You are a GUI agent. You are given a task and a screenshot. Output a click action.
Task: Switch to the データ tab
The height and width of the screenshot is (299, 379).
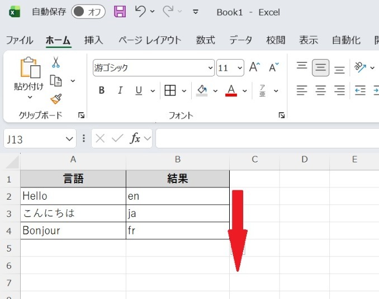click(241, 40)
